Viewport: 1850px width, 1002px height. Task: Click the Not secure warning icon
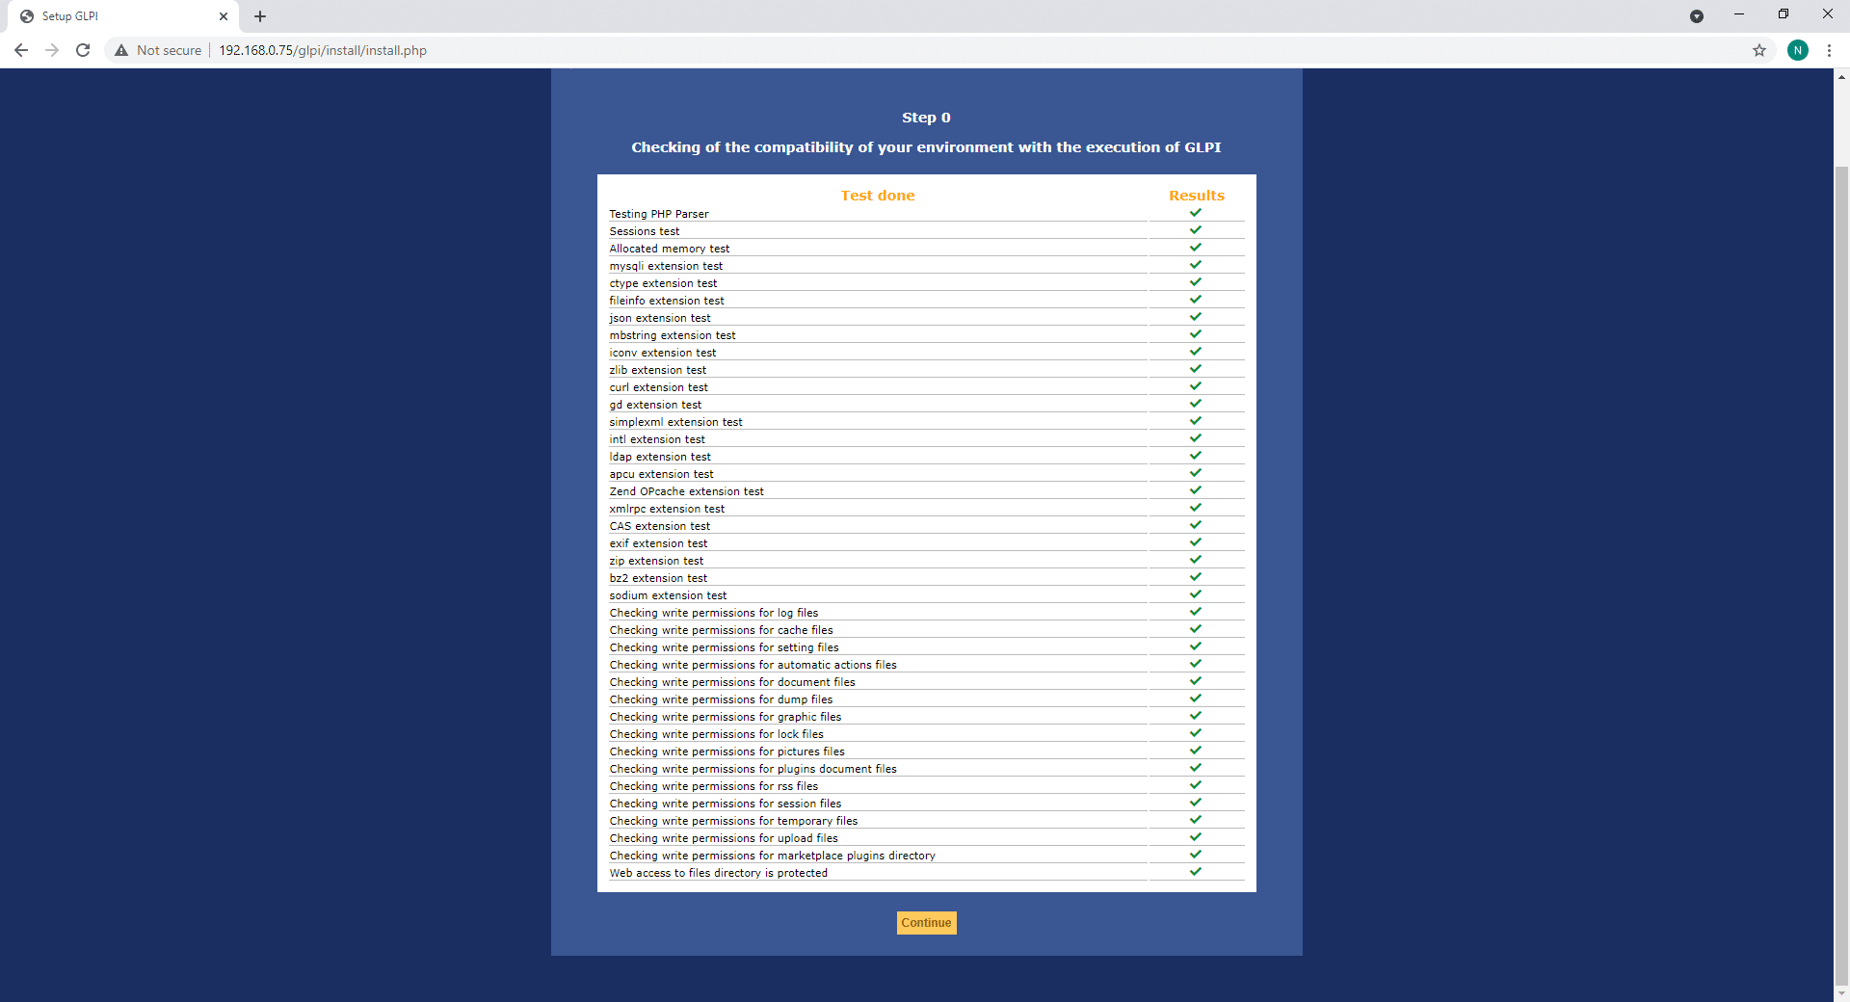(x=121, y=50)
